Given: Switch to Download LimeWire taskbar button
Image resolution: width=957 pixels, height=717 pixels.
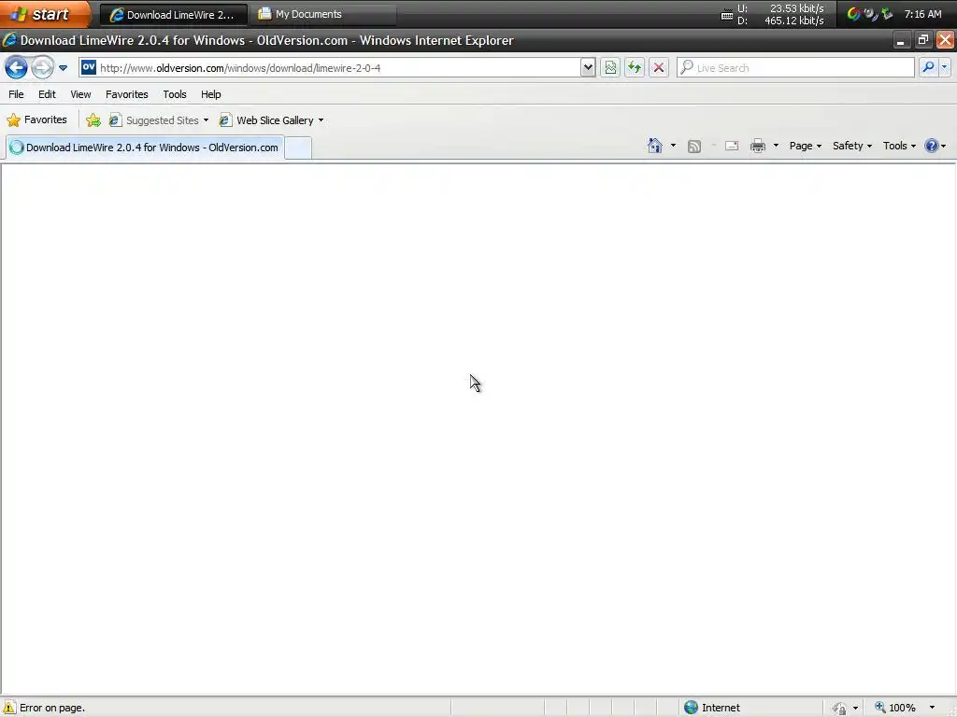Looking at the screenshot, I should [173, 15].
